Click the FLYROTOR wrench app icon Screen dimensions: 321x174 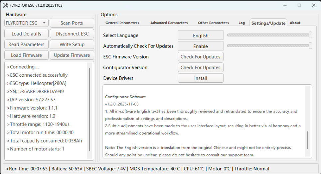(5, 5)
